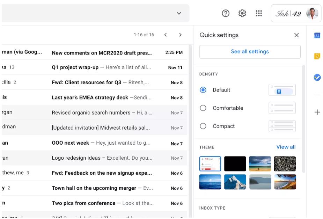Open Two pics from conference email
Image resolution: width=323 pixels, height=219 pixels.
(x=94, y=203)
